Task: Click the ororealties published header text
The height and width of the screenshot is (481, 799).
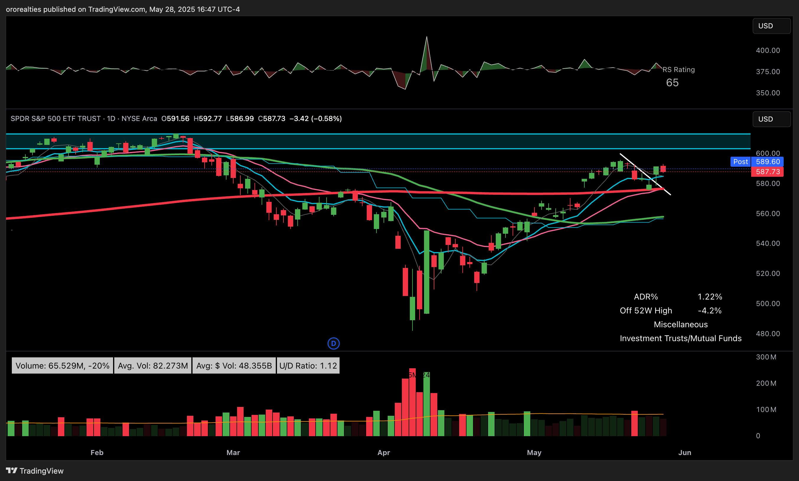Action: (123, 9)
